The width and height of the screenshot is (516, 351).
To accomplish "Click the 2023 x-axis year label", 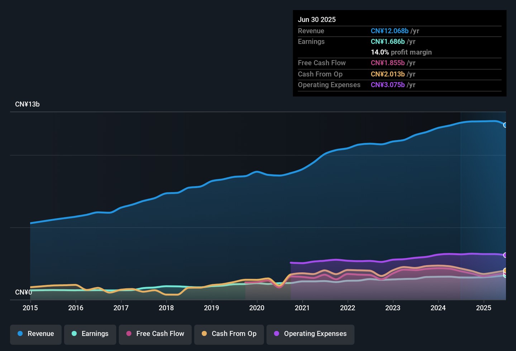I will coord(393,308).
